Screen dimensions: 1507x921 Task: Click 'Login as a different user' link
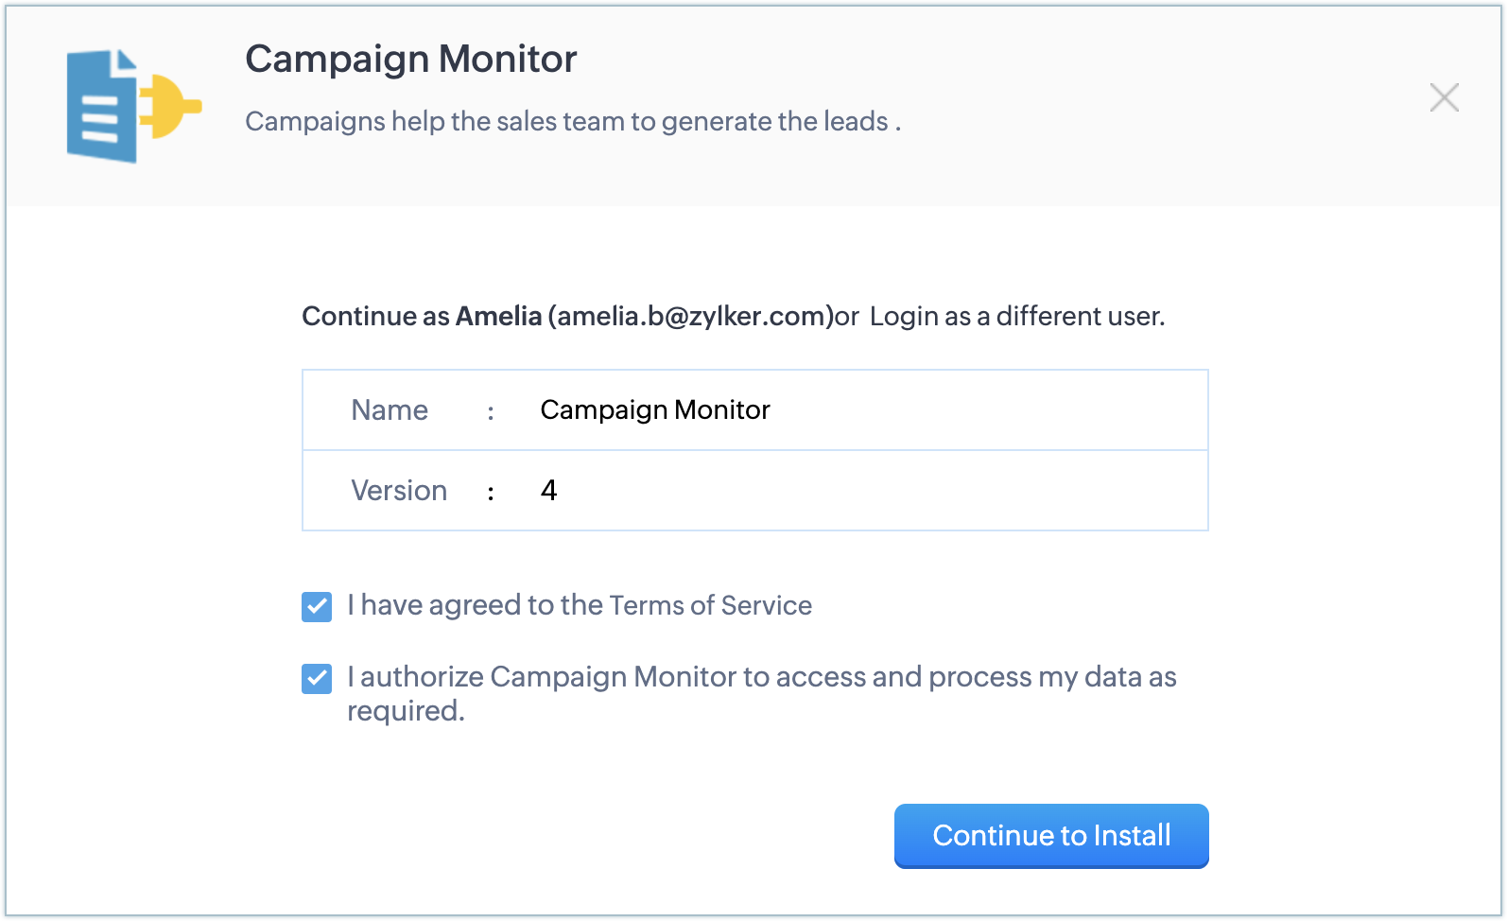(x=1016, y=317)
